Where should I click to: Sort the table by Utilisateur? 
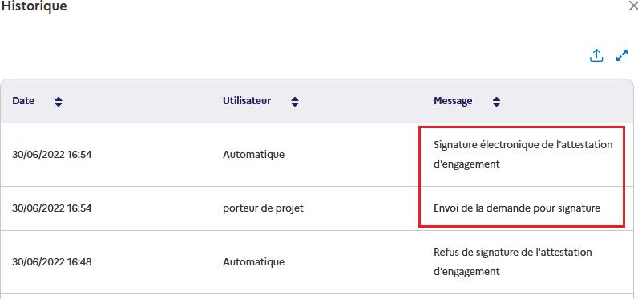295,101
